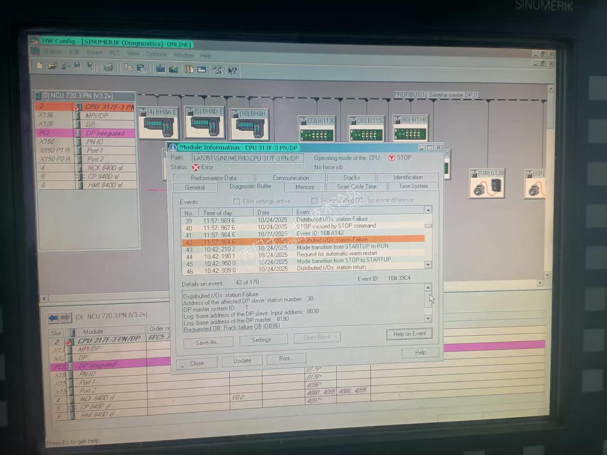Viewport: 607px width, 455px height.
Task: Click the Upload to PG toolbar icon
Action: (173, 69)
